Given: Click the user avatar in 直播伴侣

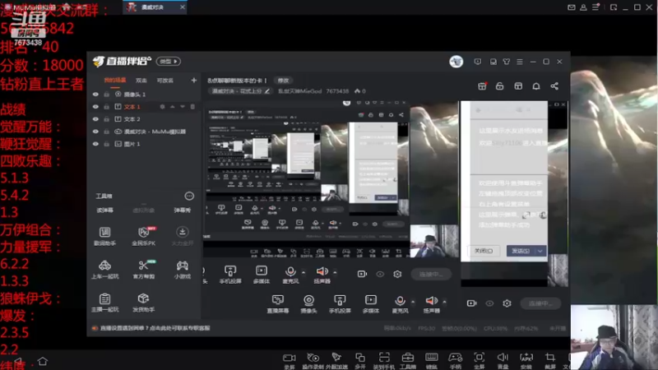Looking at the screenshot, I should click(456, 62).
